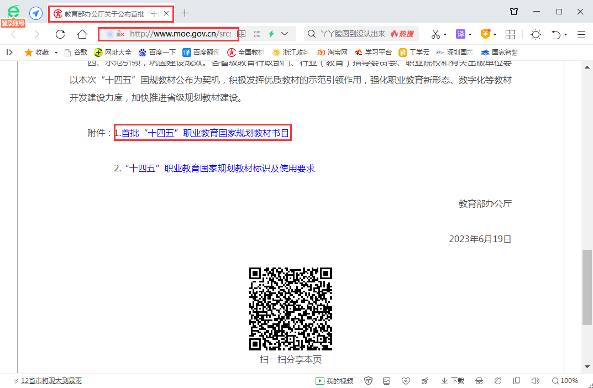Open the 浙江政务 bookmark
This screenshot has width=593, height=388.
coord(291,53)
